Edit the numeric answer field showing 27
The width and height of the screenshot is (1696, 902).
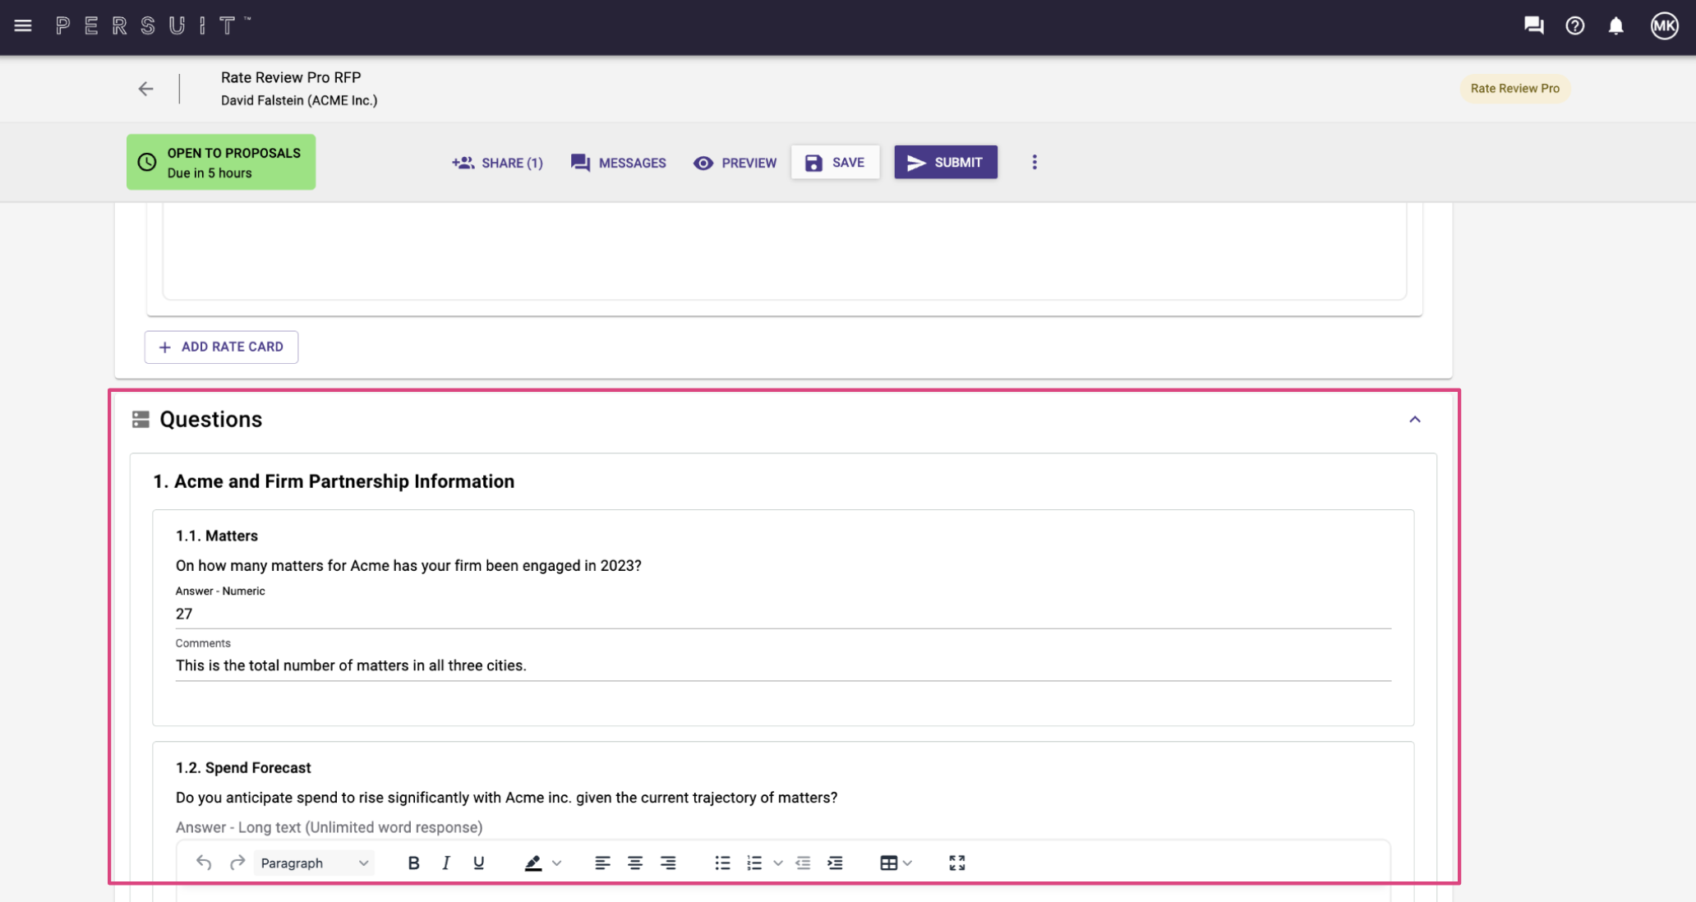click(782, 614)
